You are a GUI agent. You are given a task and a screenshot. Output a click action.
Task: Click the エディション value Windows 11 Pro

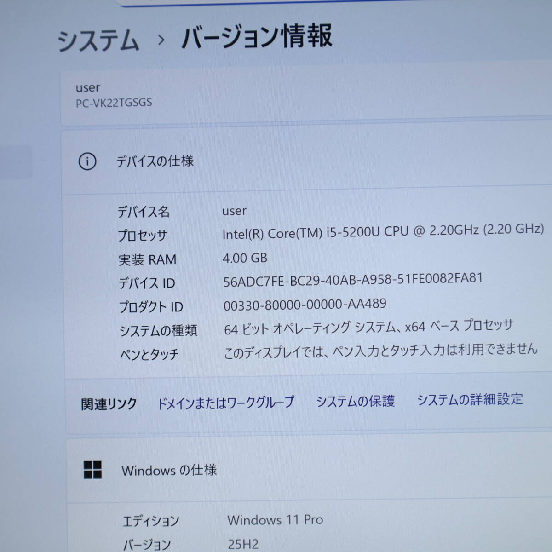(275, 520)
